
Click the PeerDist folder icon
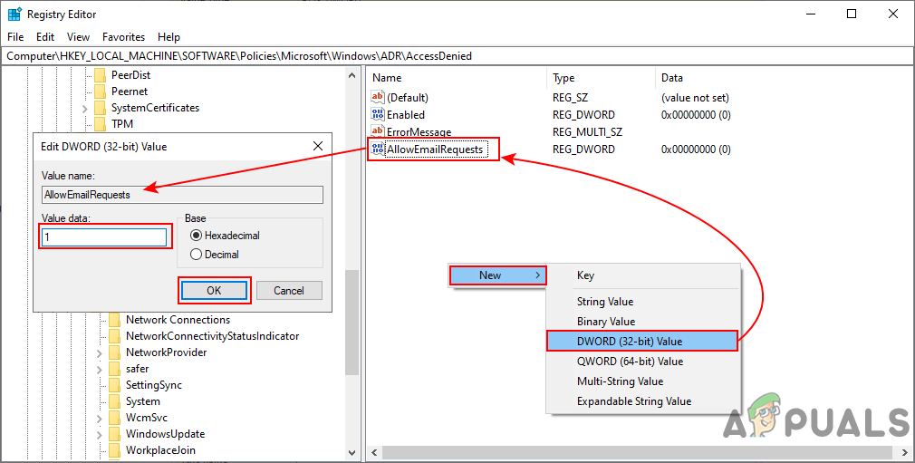coord(101,74)
